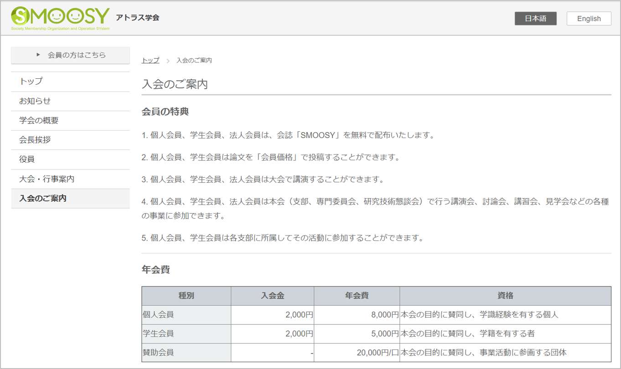
Task: Switch the language to 日本語
Action: coord(535,19)
